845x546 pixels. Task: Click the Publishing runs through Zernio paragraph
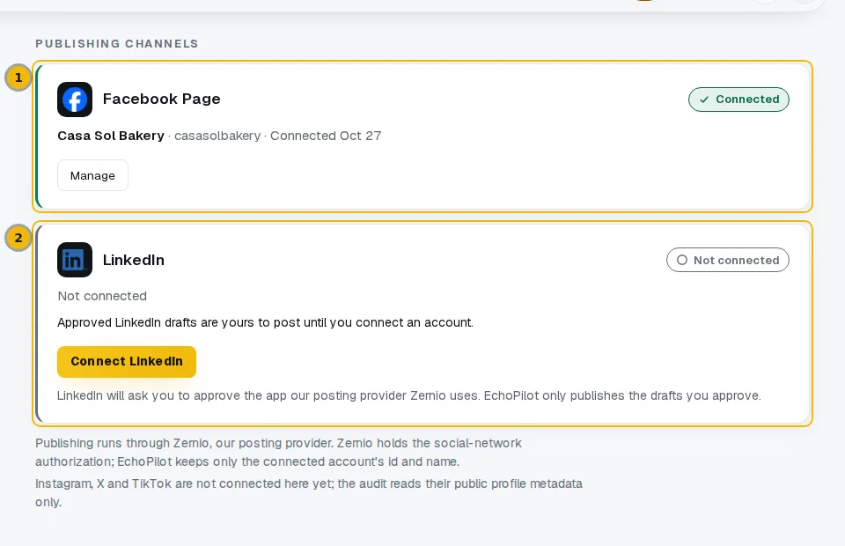pos(279,453)
